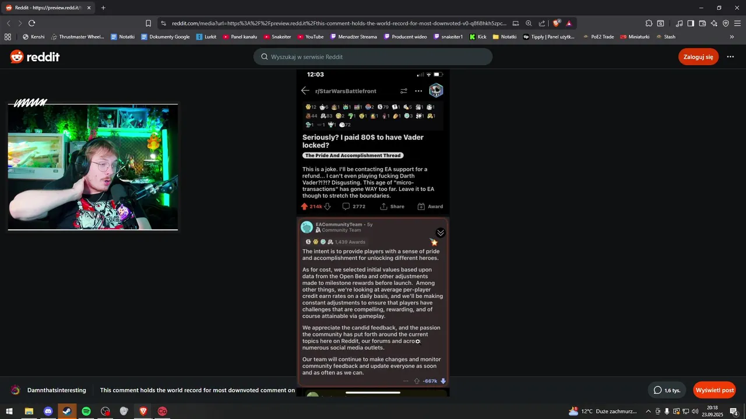Open the Panel kanału bookmark
Image resolution: width=746 pixels, height=419 pixels.
tap(240, 37)
